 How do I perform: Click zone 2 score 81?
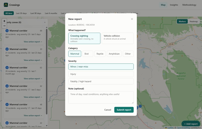coord(41,49)
